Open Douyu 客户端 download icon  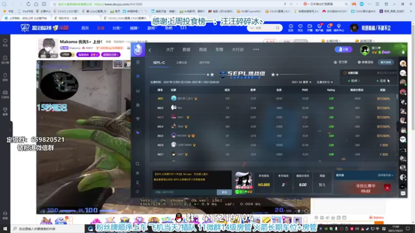(x=320, y=28)
